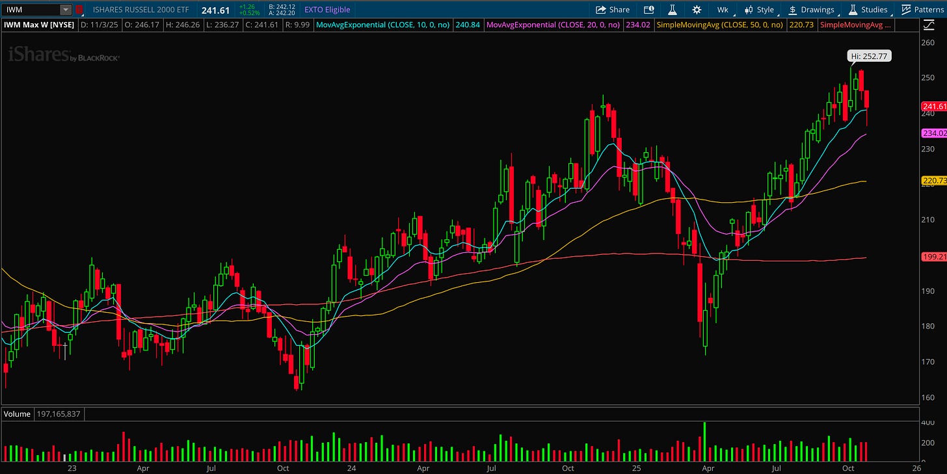947x474 pixels.
Task: Click the Volume label in lower panel
Action: click(x=18, y=414)
